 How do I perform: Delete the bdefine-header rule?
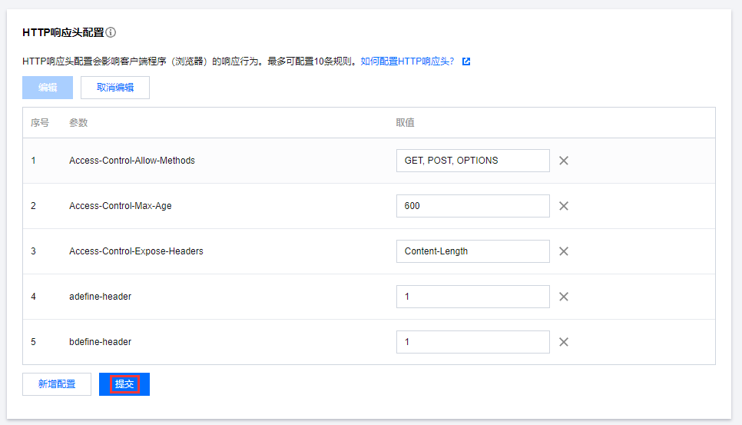point(564,342)
